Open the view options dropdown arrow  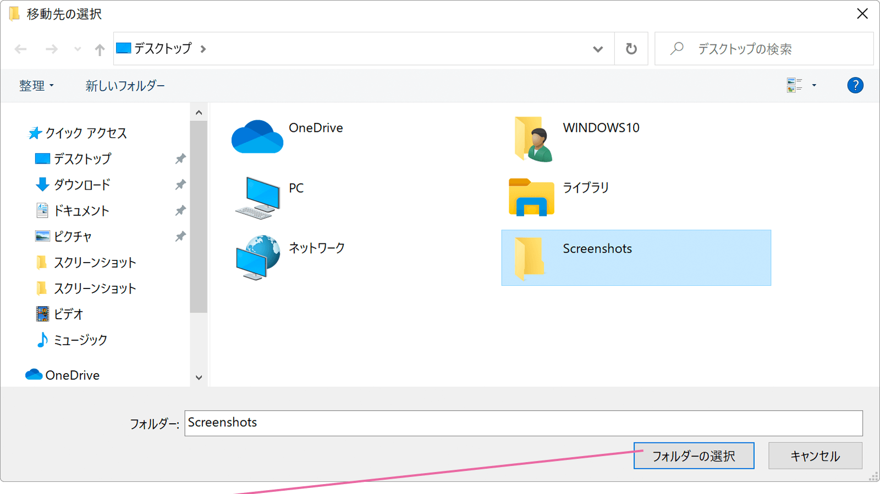tap(814, 85)
